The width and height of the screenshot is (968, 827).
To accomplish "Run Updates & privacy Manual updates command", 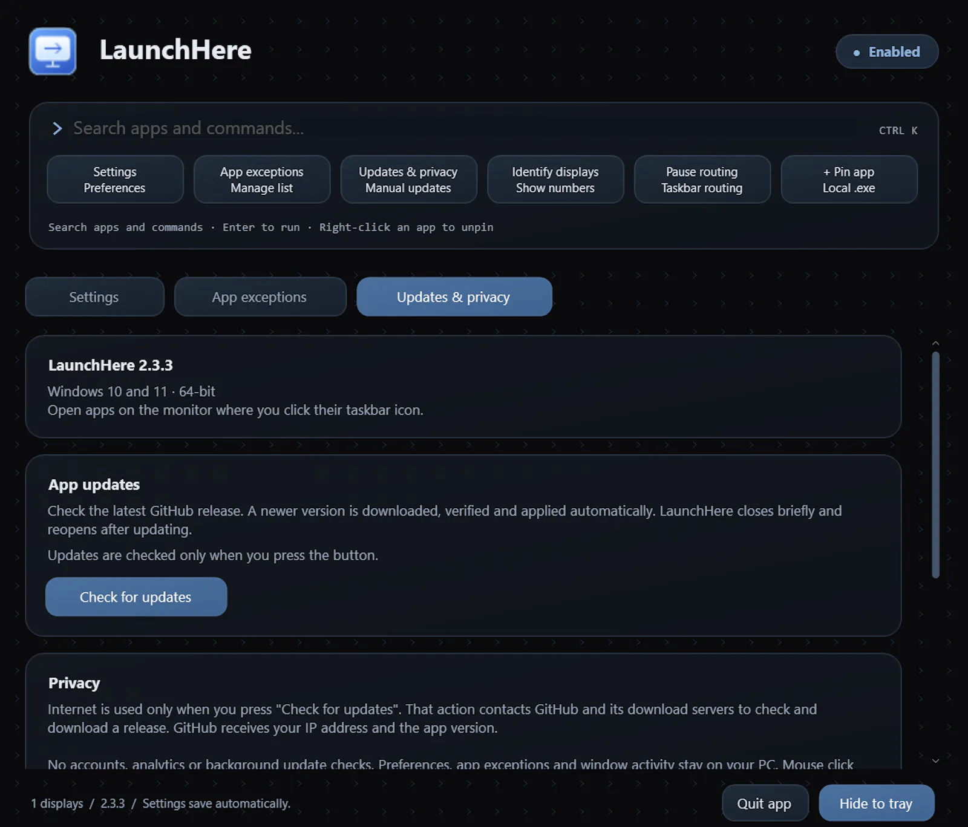I will 408,180.
